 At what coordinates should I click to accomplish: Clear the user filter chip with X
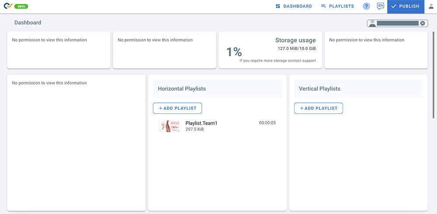pyautogui.click(x=423, y=23)
